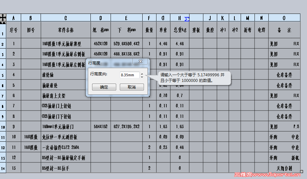Select column header O
Viewport: 307px width, 179px height.
pos(284,18)
